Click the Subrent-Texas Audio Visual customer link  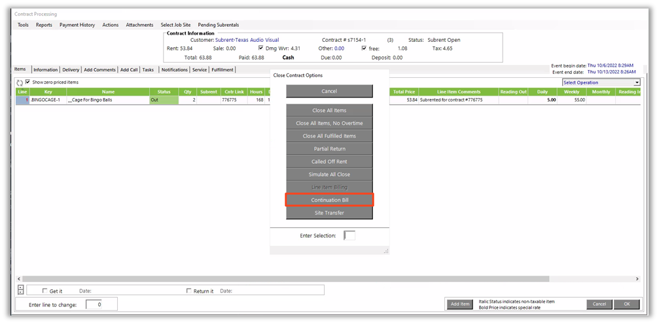247,40
